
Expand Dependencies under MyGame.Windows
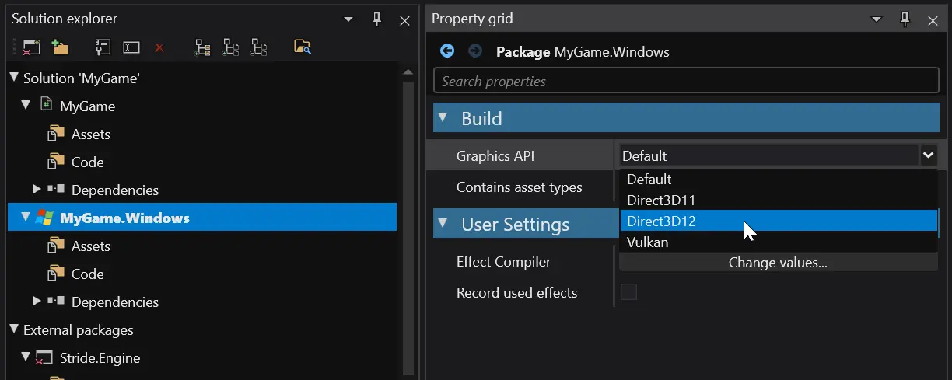(37, 302)
